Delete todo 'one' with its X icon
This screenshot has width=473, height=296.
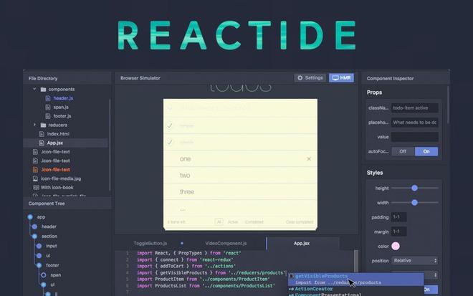[309, 158]
